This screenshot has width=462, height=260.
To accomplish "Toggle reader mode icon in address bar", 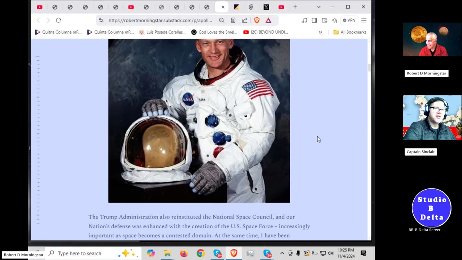I will click(233, 20).
